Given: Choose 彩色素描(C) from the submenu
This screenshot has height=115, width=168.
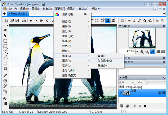Looking at the screenshot, I should click(x=103, y=61).
